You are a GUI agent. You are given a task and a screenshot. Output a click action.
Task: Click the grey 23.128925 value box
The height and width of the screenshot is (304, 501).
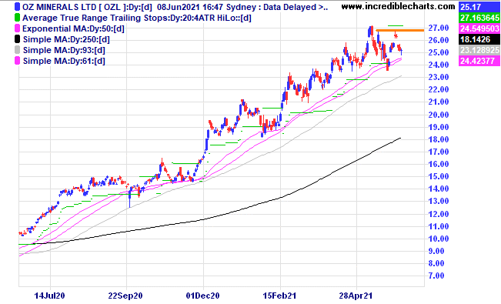pyautogui.click(x=479, y=50)
